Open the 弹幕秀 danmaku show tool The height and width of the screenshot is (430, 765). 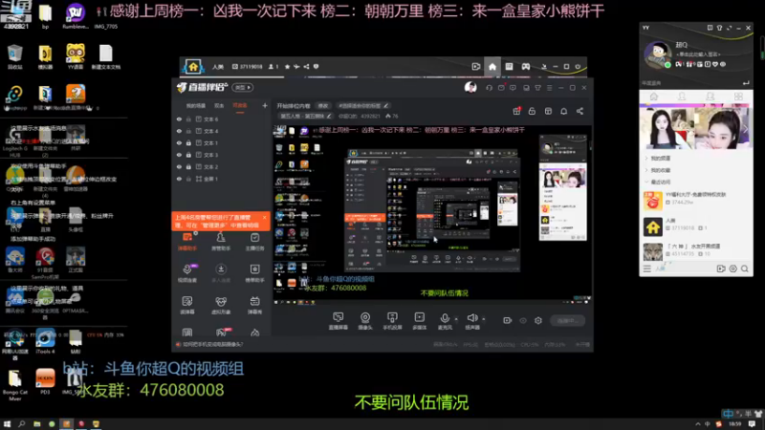coord(254,305)
